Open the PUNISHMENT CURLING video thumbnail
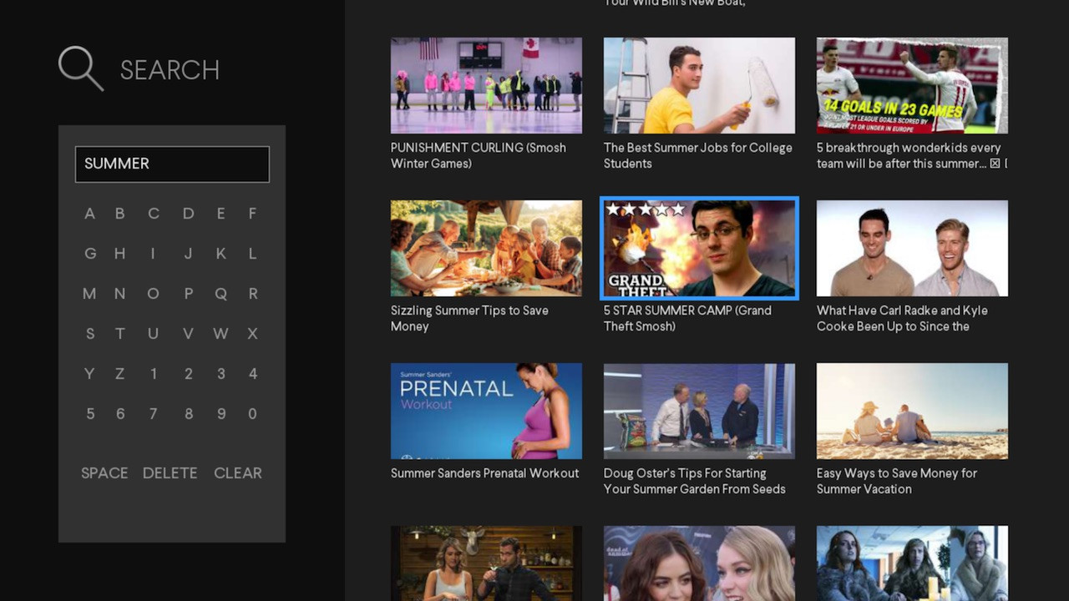Screen dimensions: 1069x601 486,85
